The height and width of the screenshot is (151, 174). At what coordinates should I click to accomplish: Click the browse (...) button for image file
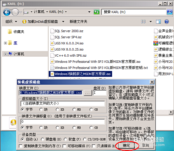point(87,93)
